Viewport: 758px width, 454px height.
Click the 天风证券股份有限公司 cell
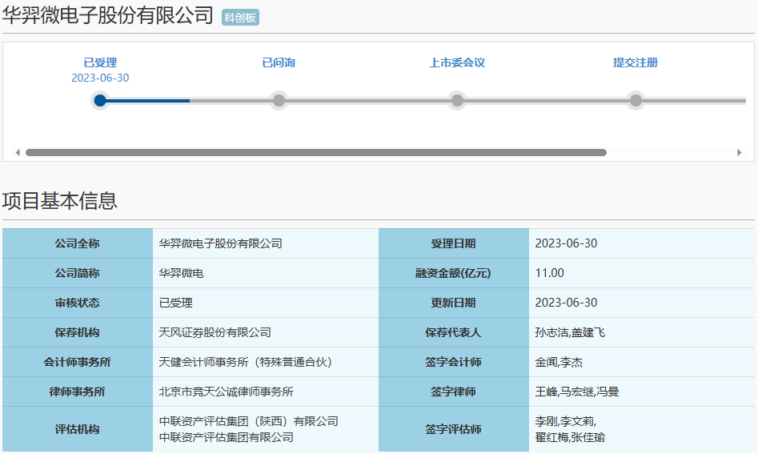[266, 332]
